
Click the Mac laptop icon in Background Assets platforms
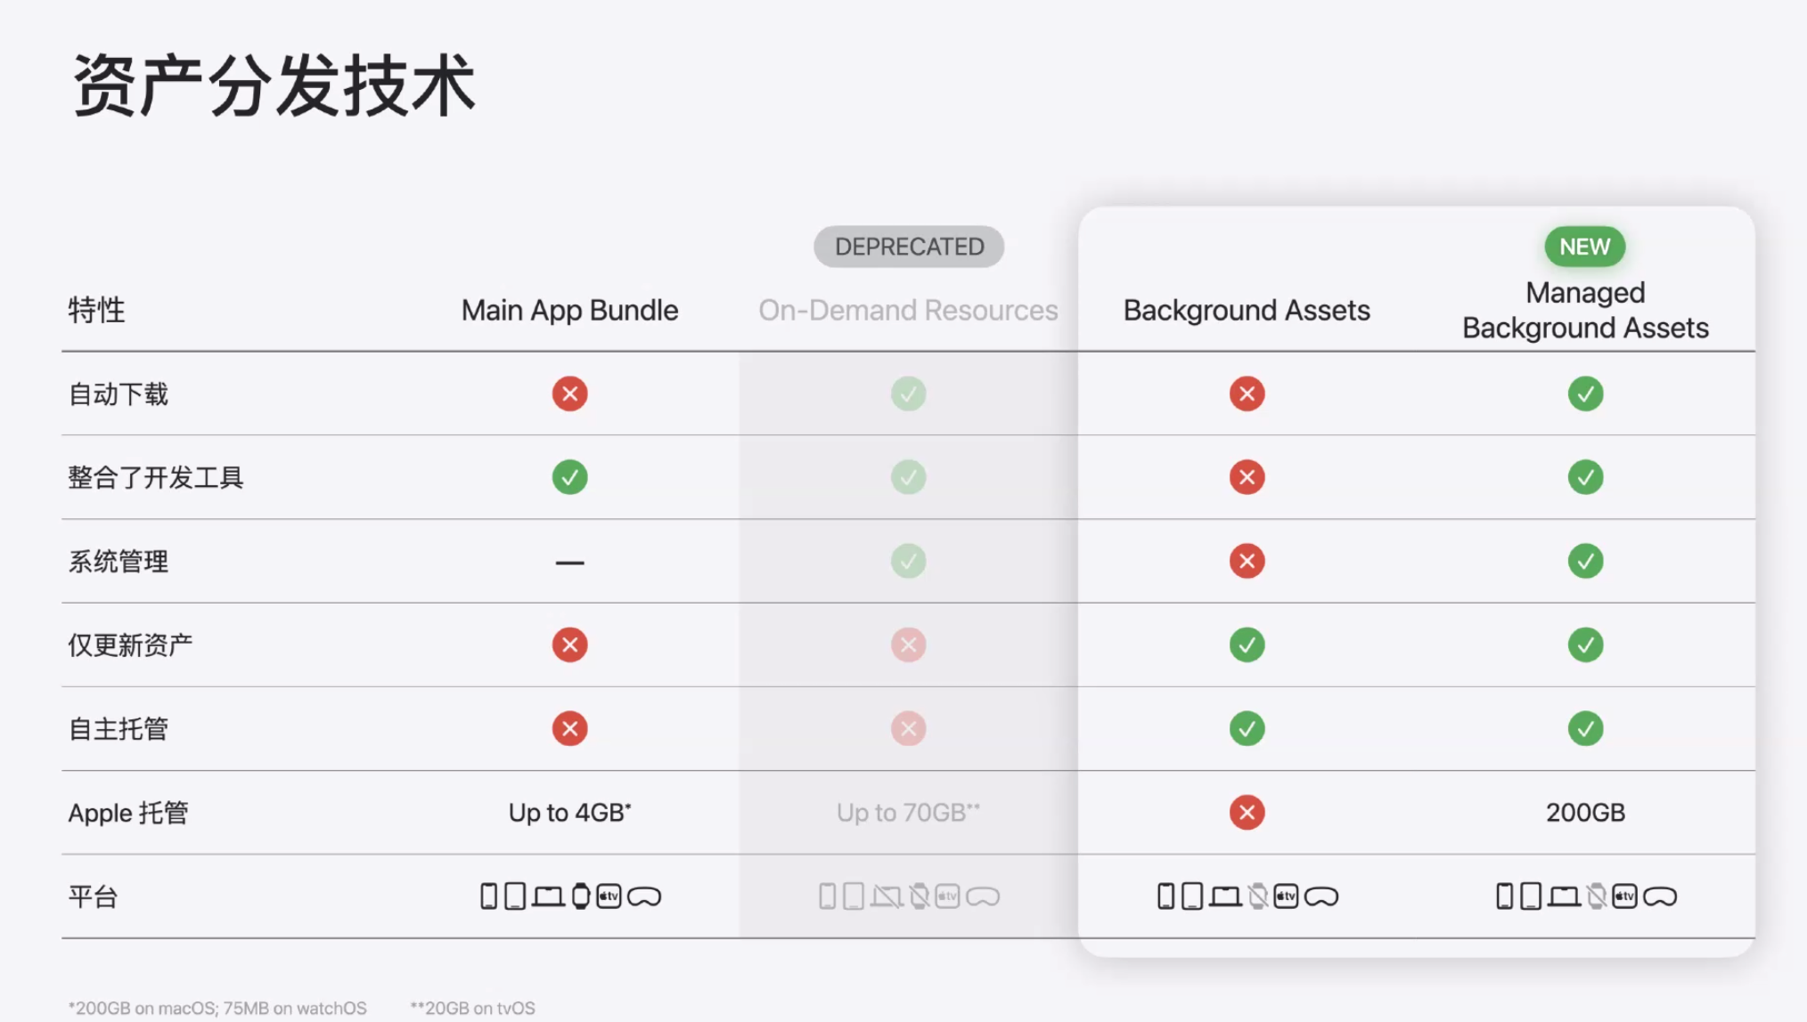(x=1225, y=896)
